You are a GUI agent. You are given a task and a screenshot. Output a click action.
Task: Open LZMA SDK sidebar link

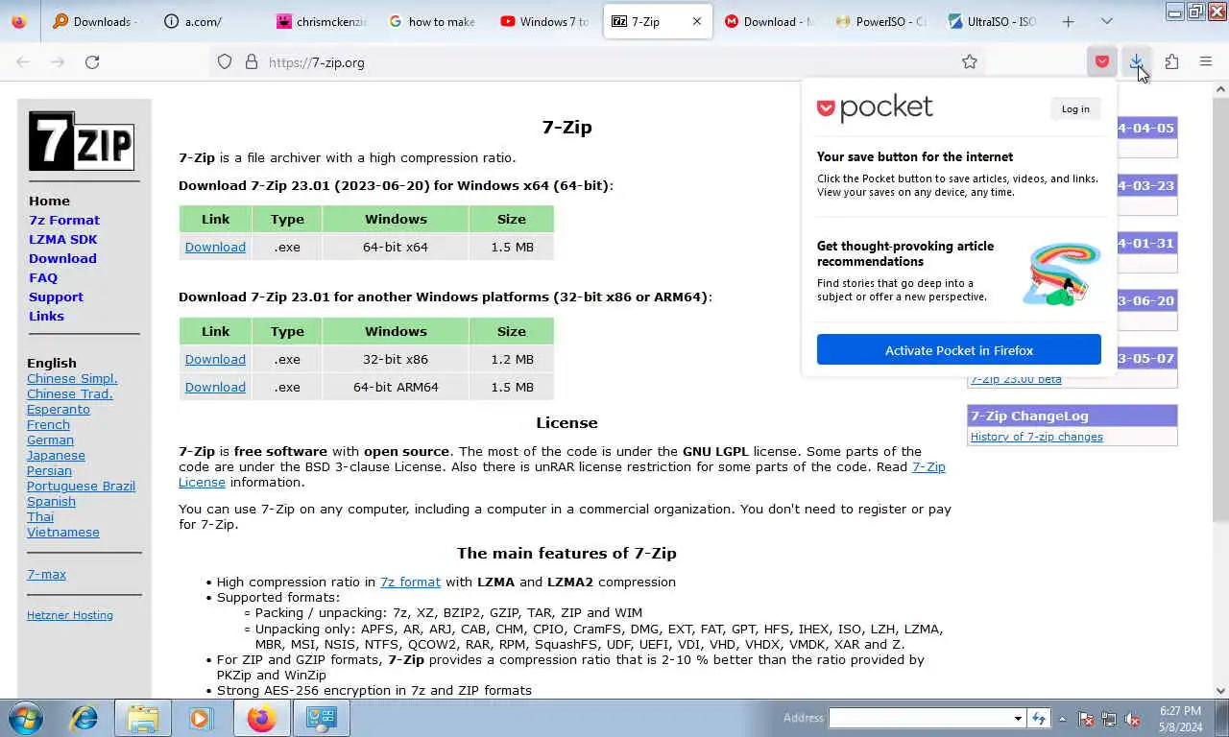pos(62,239)
